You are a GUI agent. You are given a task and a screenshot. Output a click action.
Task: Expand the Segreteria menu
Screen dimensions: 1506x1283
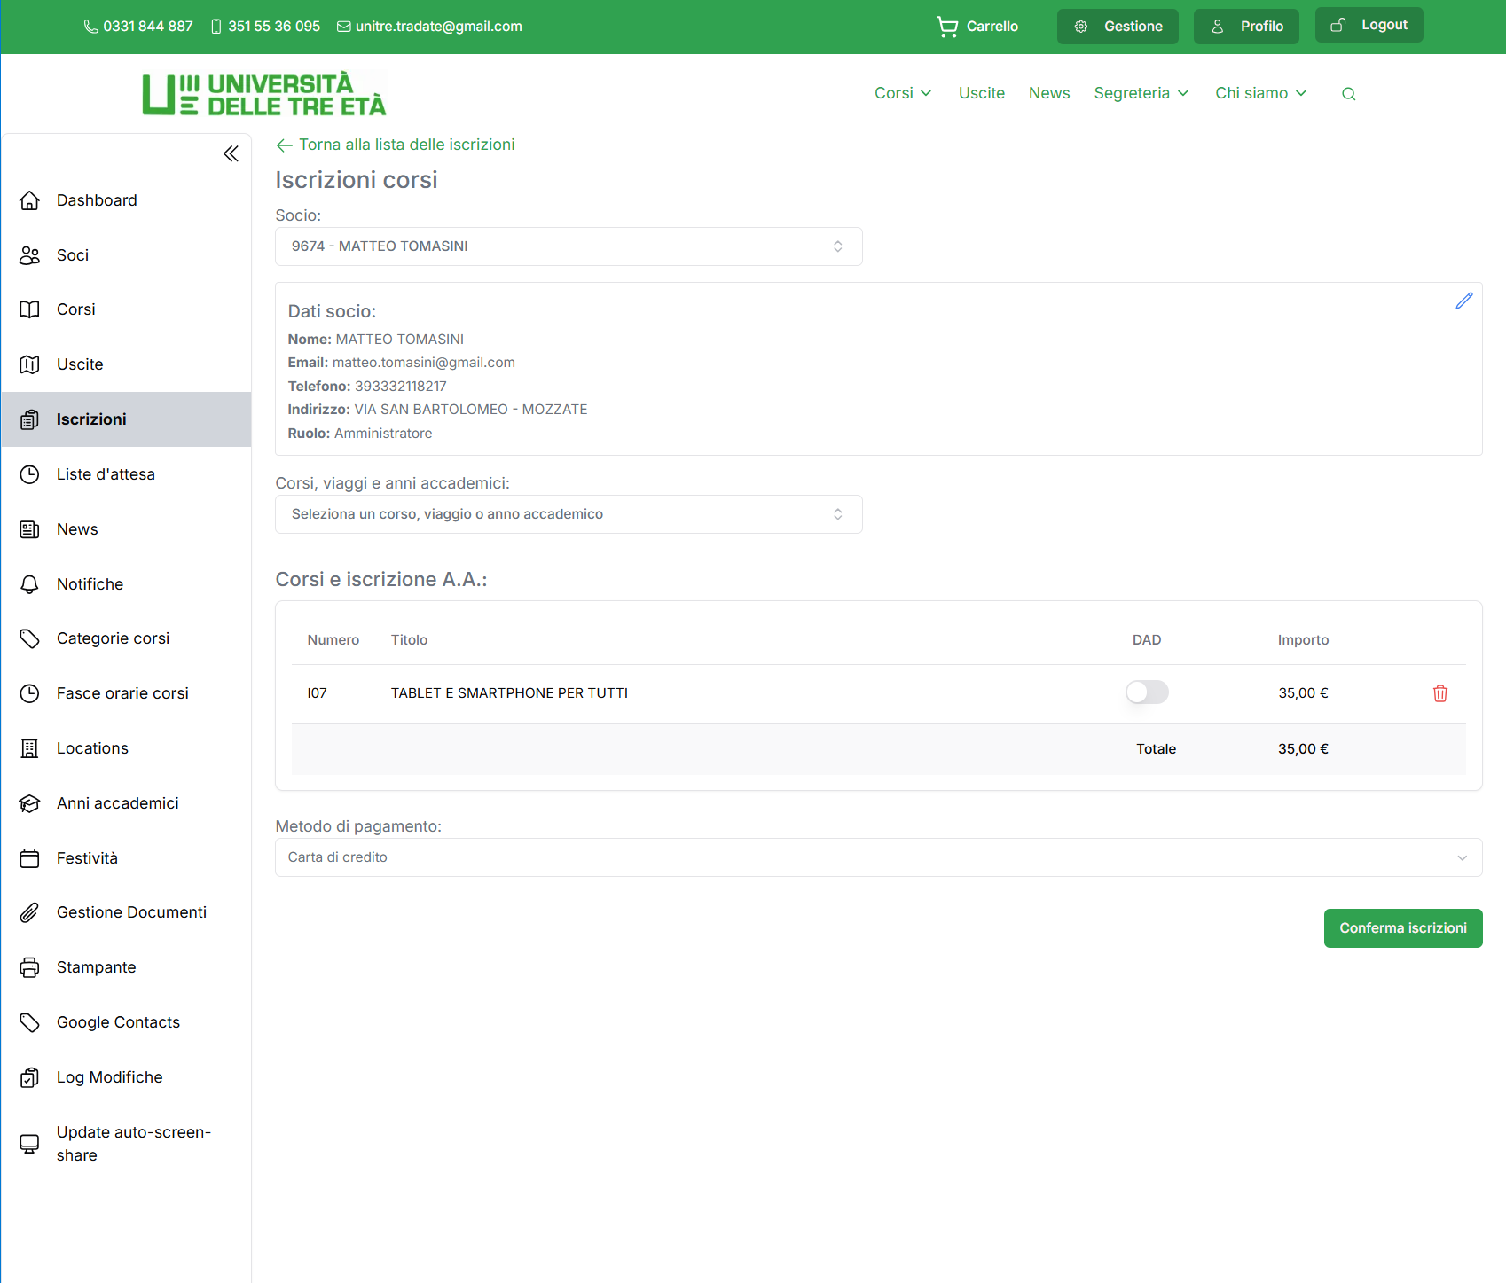click(1141, 93)
